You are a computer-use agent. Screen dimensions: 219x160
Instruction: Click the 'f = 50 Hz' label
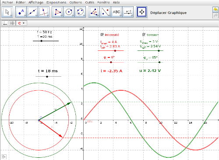[44, 32]
